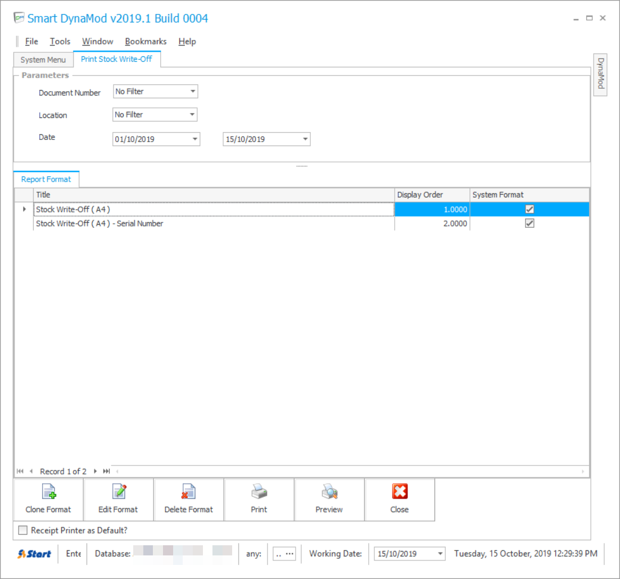Open the Bookmarks menu
620x579 pixels.
[146, 42]
